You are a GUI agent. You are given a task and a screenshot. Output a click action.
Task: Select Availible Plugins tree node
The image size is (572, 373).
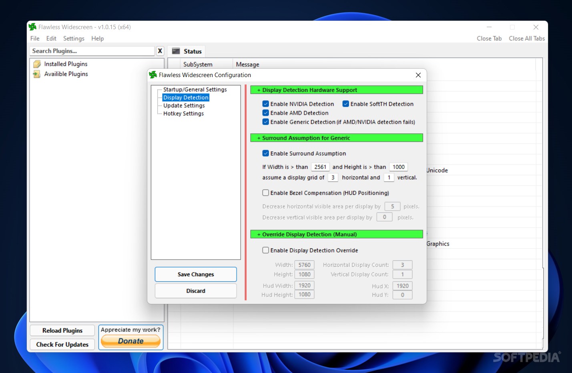click(x=66, y=74)
